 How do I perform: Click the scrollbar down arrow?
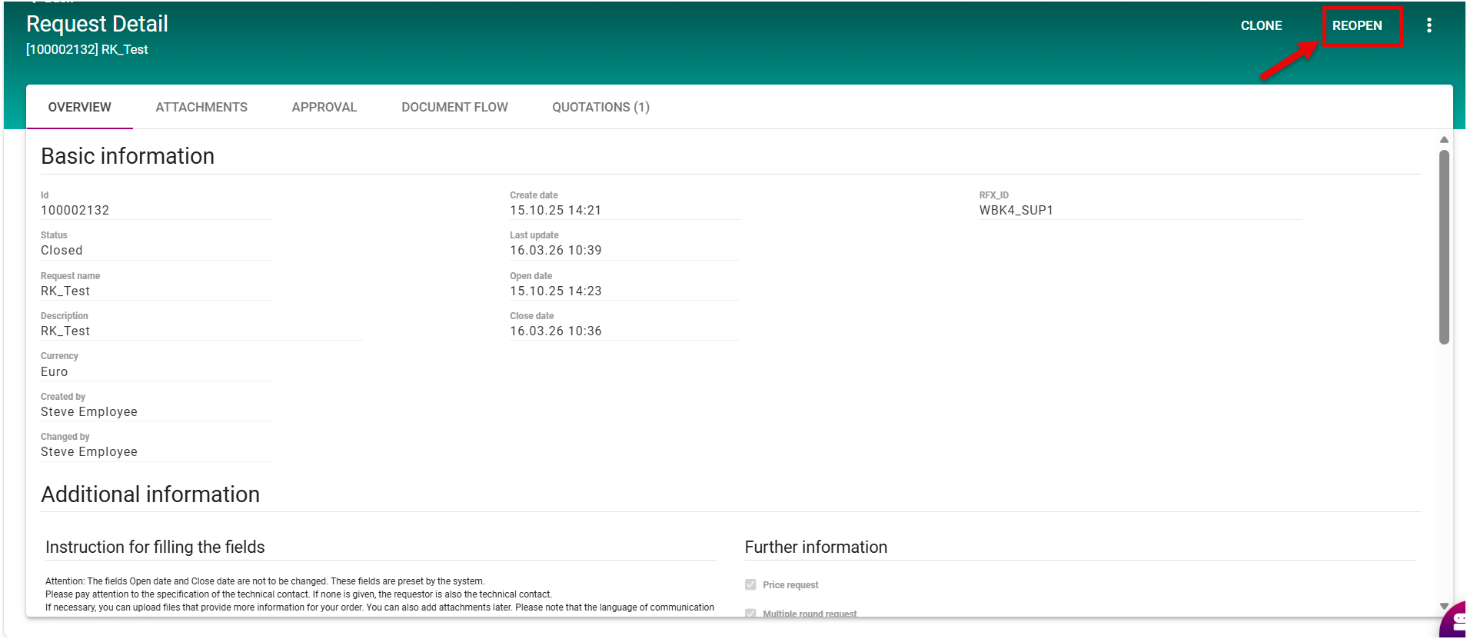[1444, 606]
